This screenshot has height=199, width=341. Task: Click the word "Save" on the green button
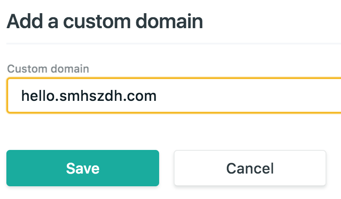tap(83, 168)
